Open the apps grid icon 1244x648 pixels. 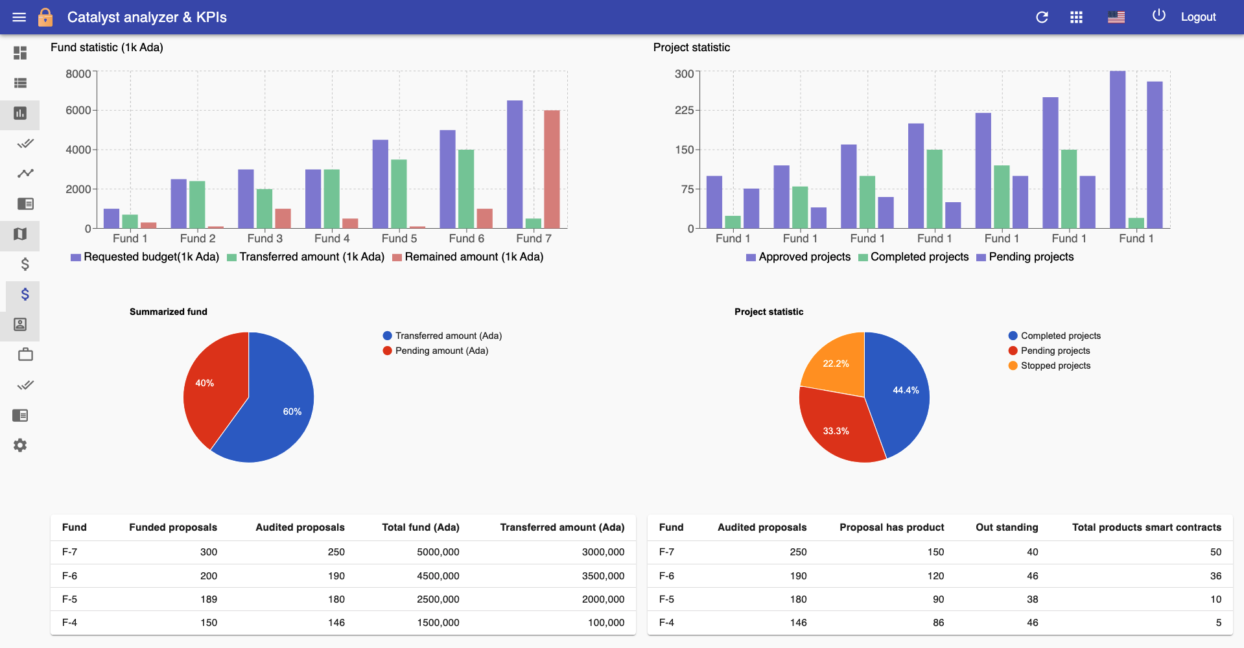(x=1076, y=17)
